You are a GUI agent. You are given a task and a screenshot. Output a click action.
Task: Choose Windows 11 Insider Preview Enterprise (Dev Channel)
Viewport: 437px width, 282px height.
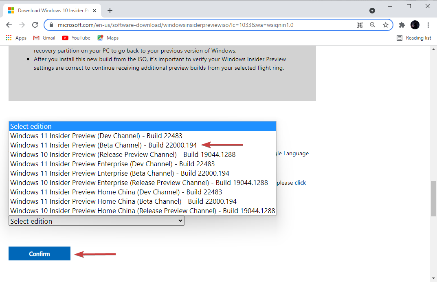tap(143, 164)
